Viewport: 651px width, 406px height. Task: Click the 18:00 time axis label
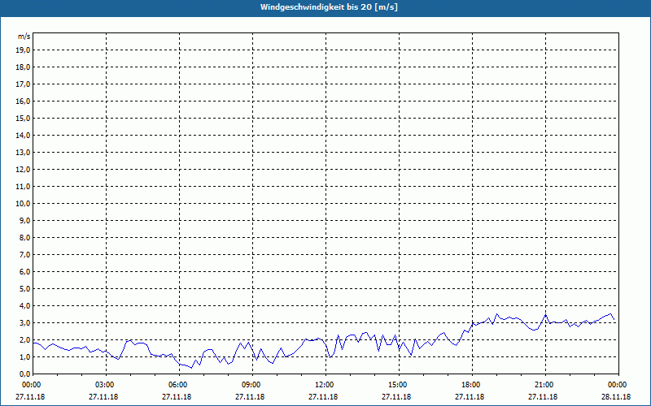coord(472,385)
